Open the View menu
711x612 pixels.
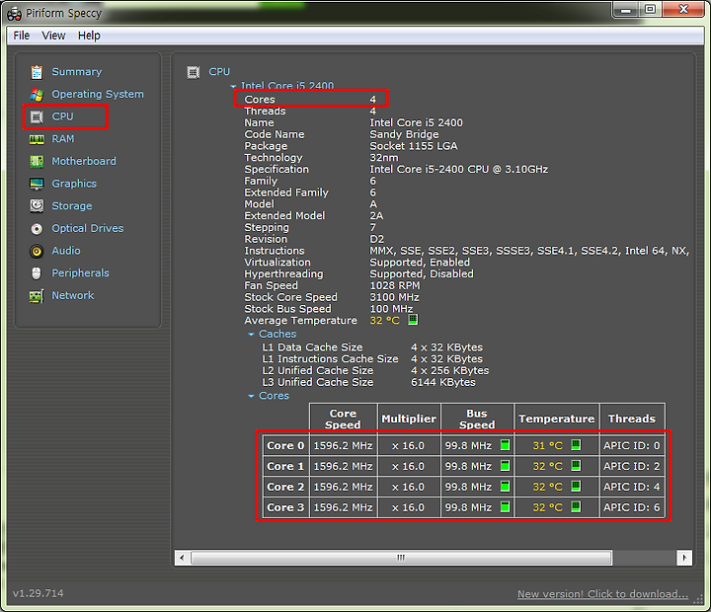(53, 36)
